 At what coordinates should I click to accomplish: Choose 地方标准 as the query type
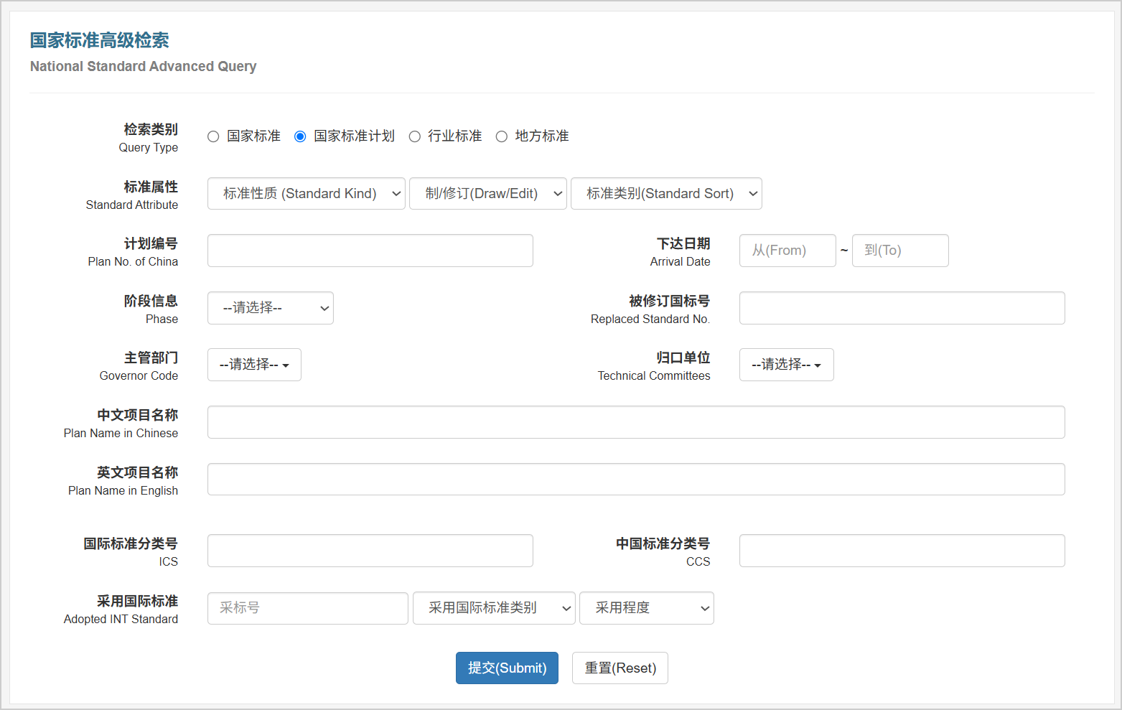pos(501,136)
